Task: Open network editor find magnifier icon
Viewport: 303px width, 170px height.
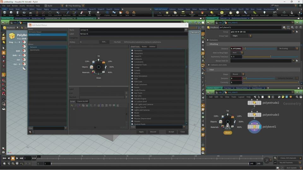Action: coord(297,97)
